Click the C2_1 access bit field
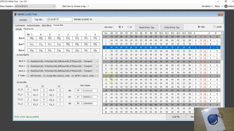Viewport: 234px width, 131px height. pyautogui.click(x=44, y=95)
